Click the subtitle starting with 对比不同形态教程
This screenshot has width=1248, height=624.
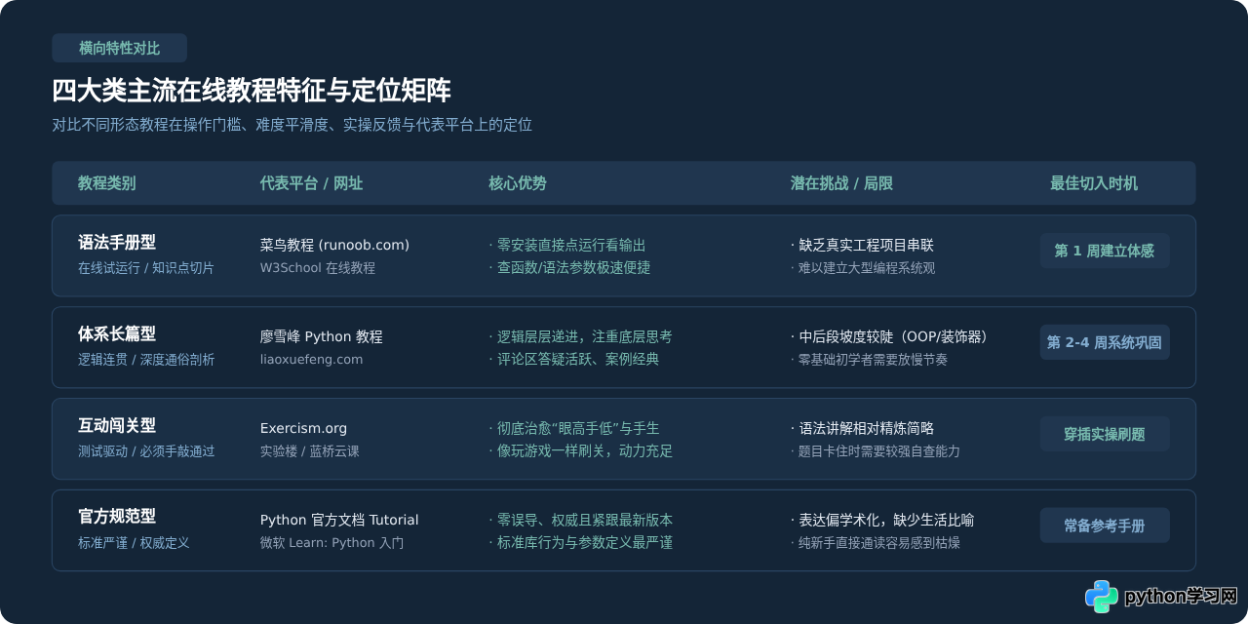point(292,125)
